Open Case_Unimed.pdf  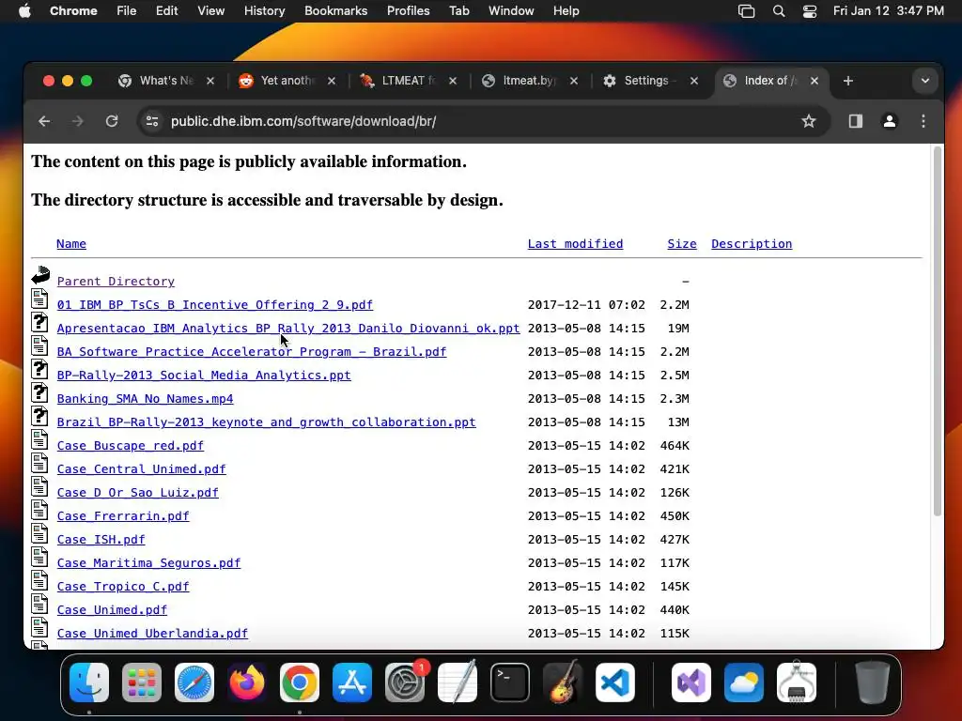point(113,610)
